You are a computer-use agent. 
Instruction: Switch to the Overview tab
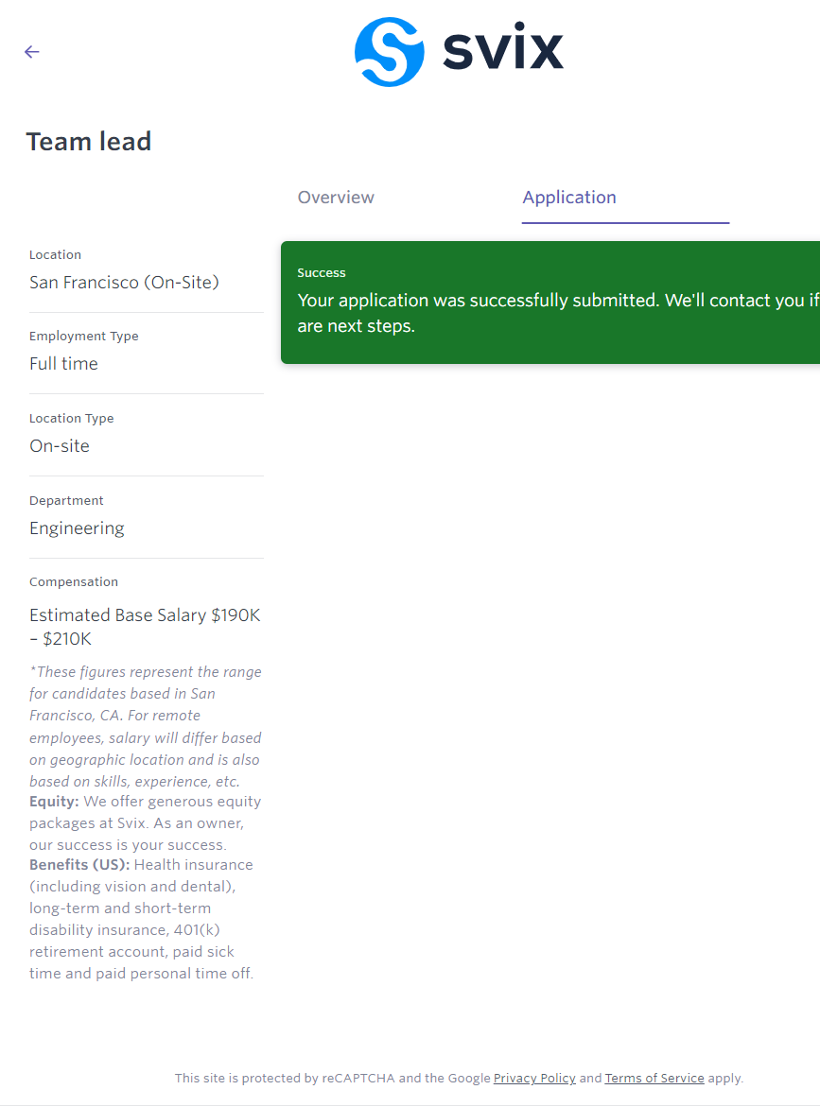(336, 198)
